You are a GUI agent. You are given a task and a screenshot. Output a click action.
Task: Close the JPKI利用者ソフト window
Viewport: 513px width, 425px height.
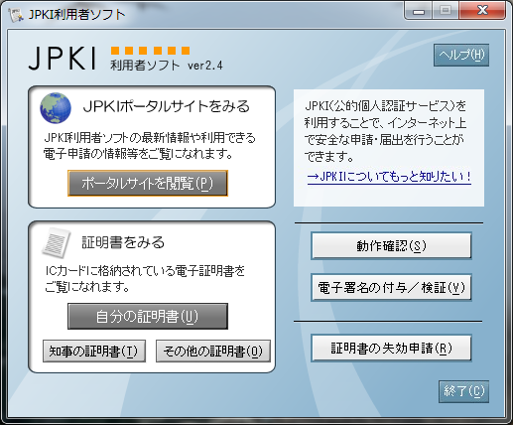[482, 11]
